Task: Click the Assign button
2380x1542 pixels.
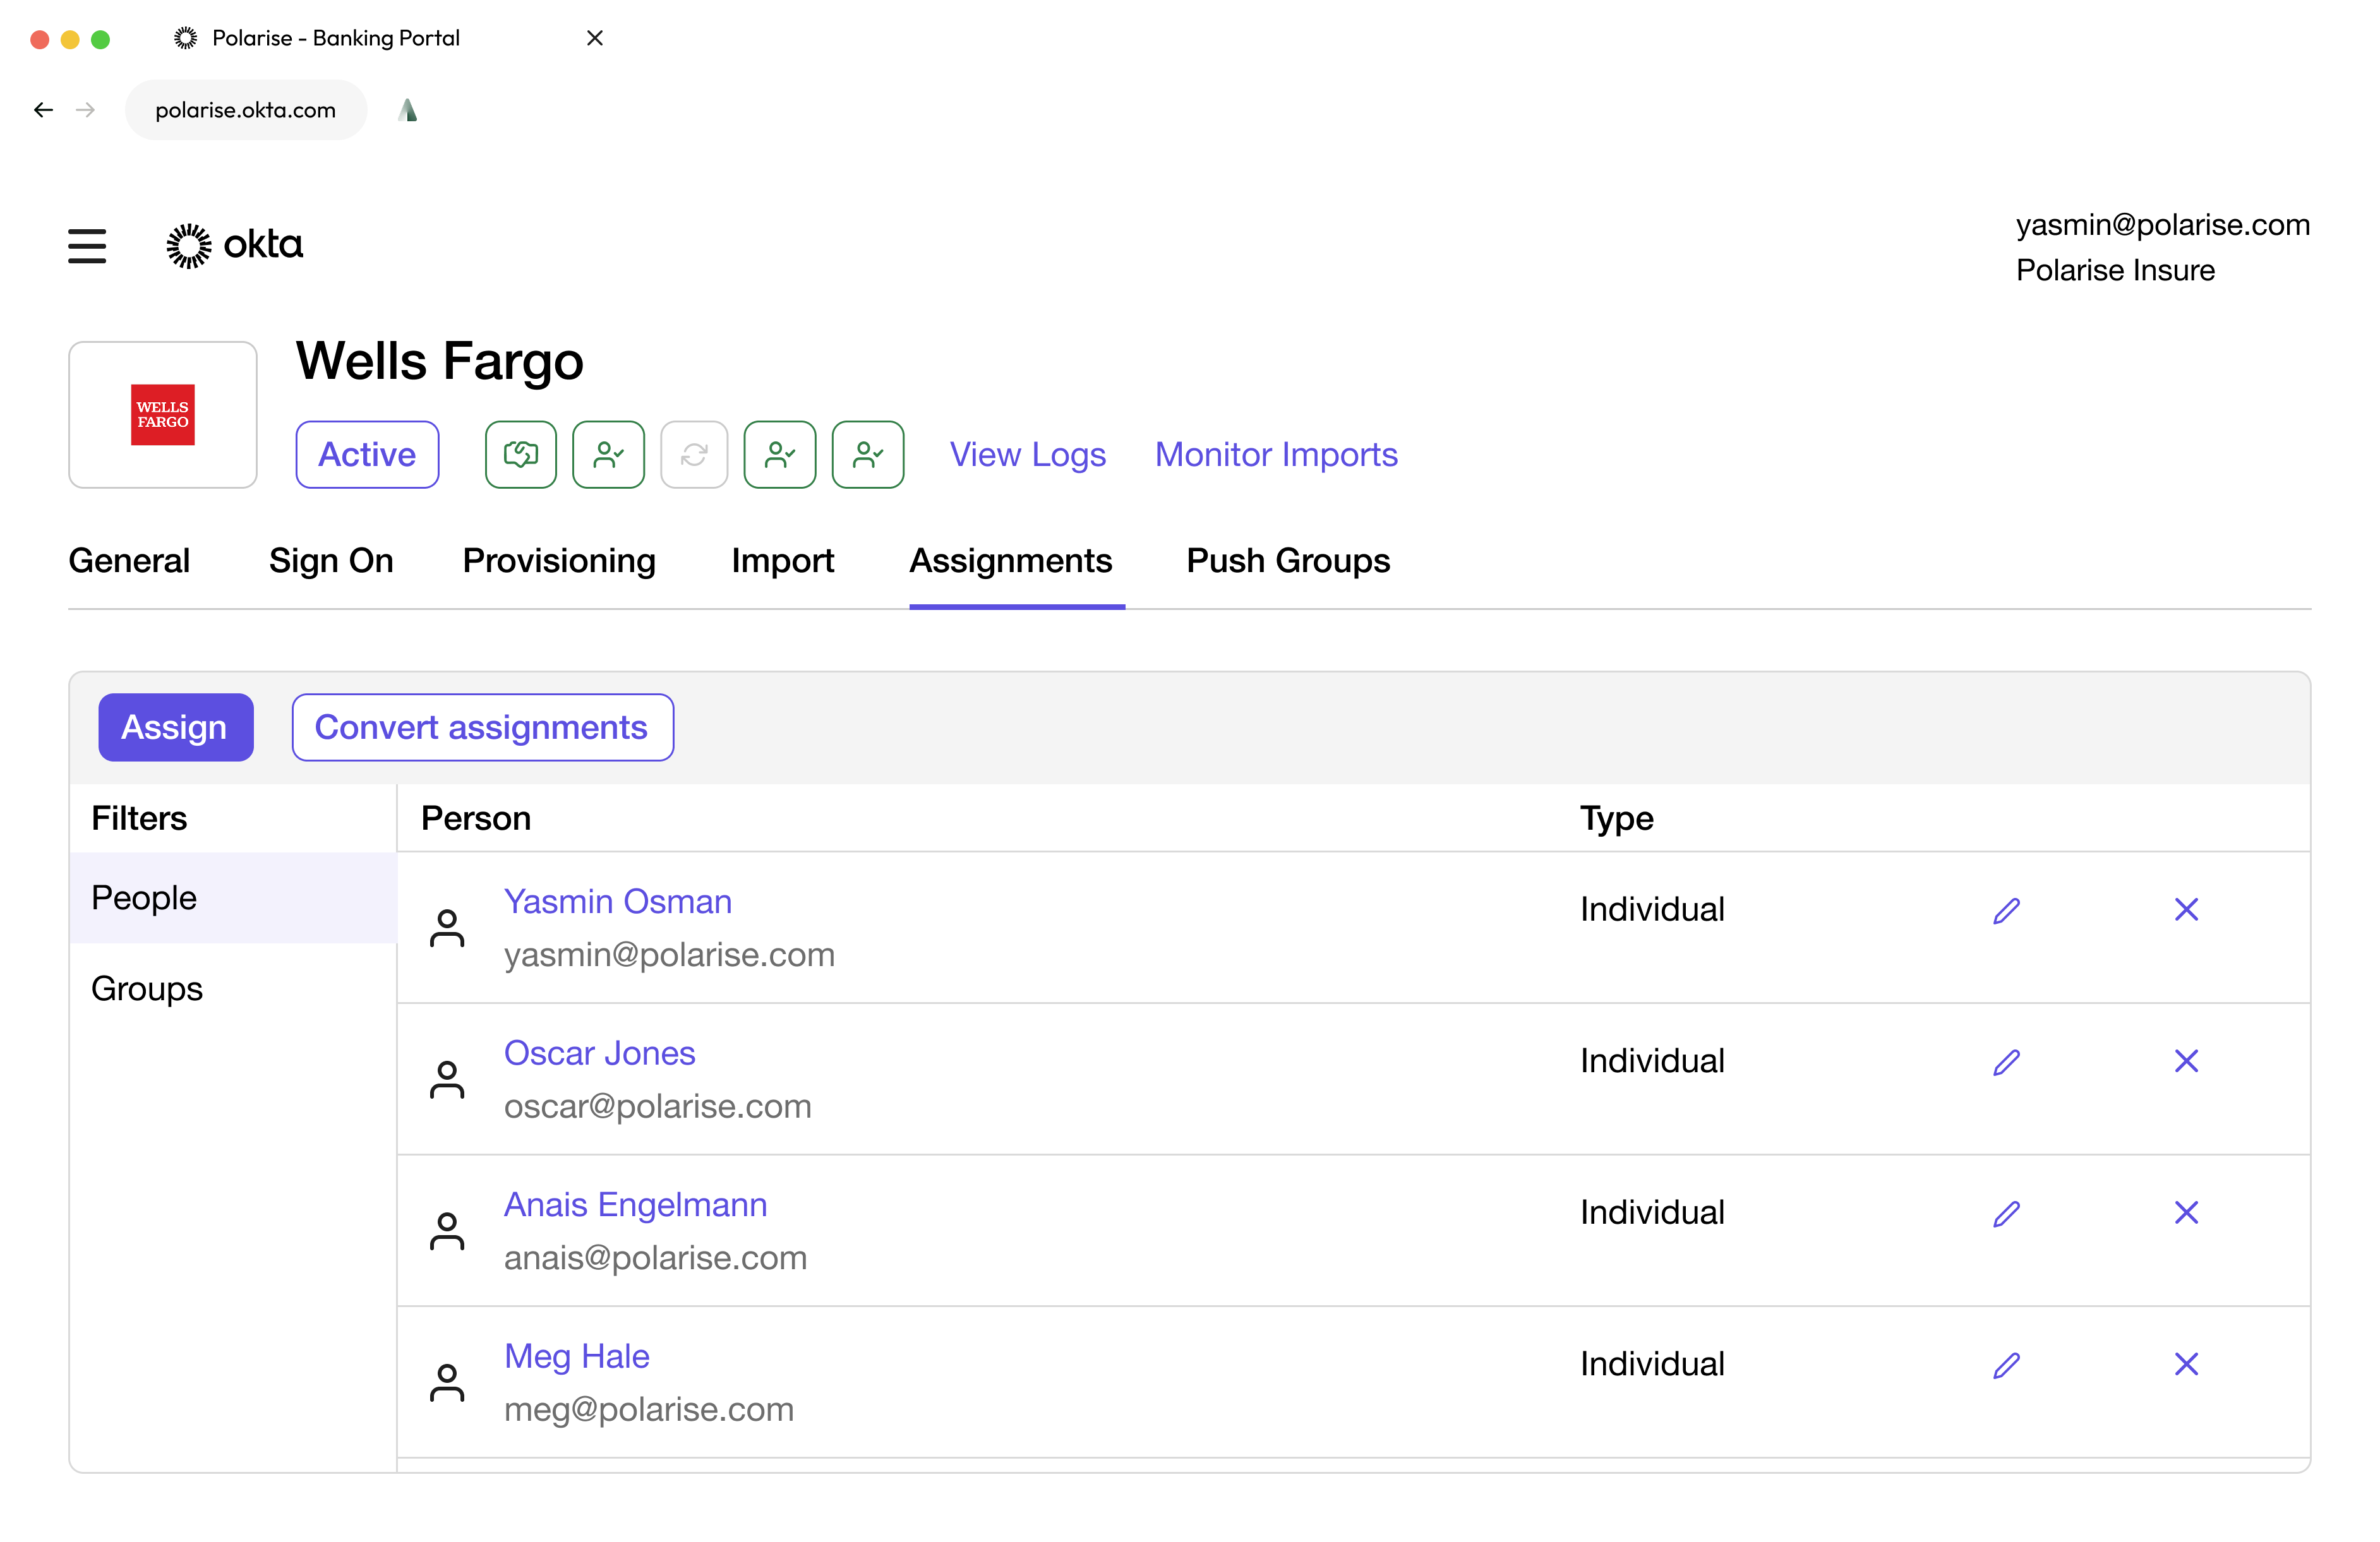Action: click(176, 727)
